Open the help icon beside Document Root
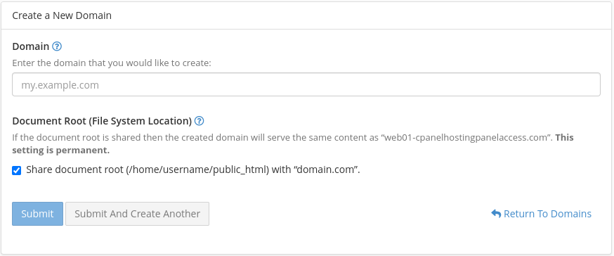 tap(200, 121)
